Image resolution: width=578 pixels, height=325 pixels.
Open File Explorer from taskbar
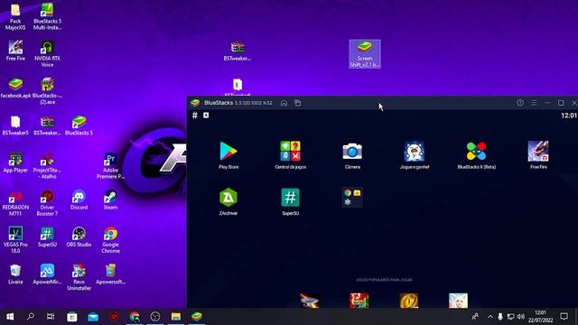pyautogui.click(x=176, y=317)
